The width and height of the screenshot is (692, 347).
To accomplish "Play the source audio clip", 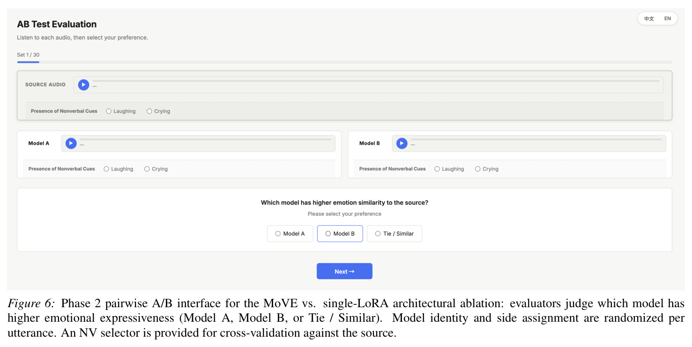I will click(83, 85).
